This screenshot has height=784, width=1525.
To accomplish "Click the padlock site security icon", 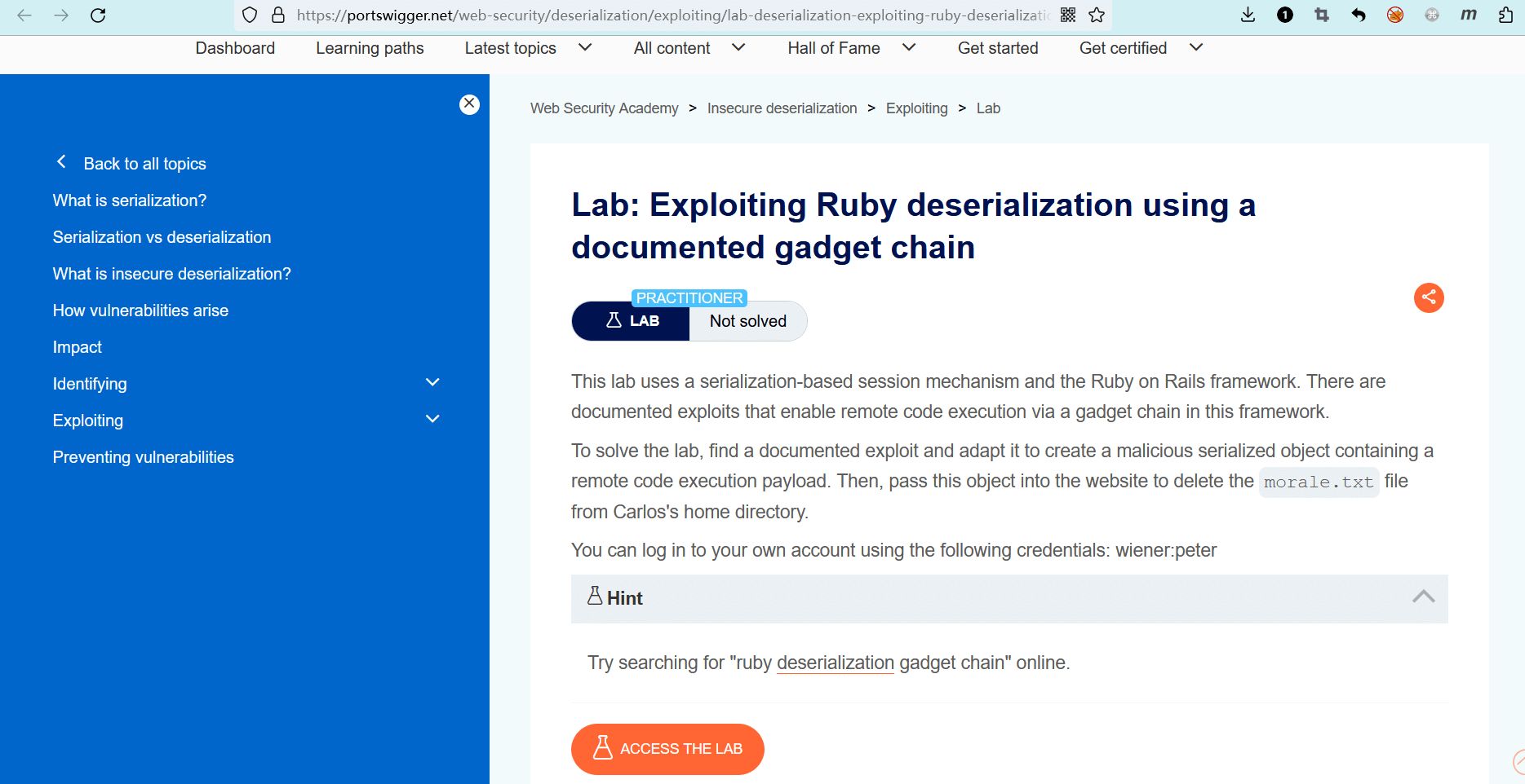I will 278,15.
